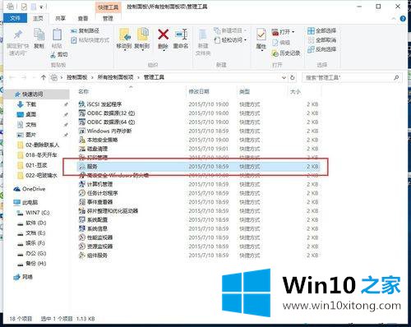Click the address bar Refresh icon
This screenshot has height=327, width=411.
pos(293,77)
